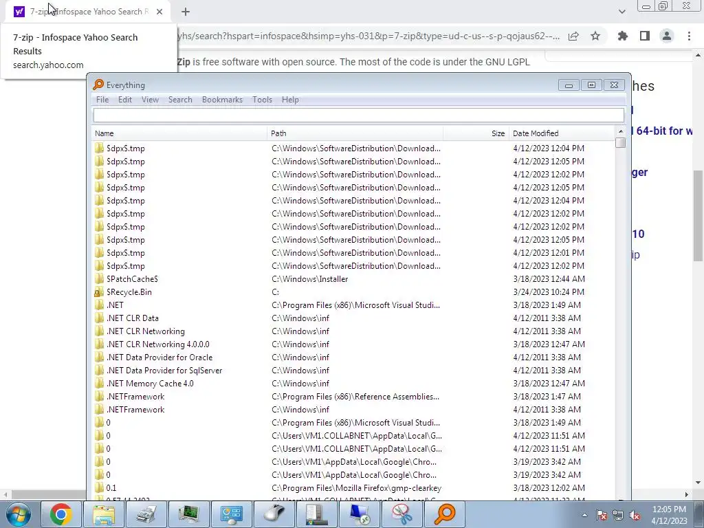The height and width of the screenshot is (528, 704).
Task: Open the Chrome profile avatar icon
Action: [x=667, y=36]
